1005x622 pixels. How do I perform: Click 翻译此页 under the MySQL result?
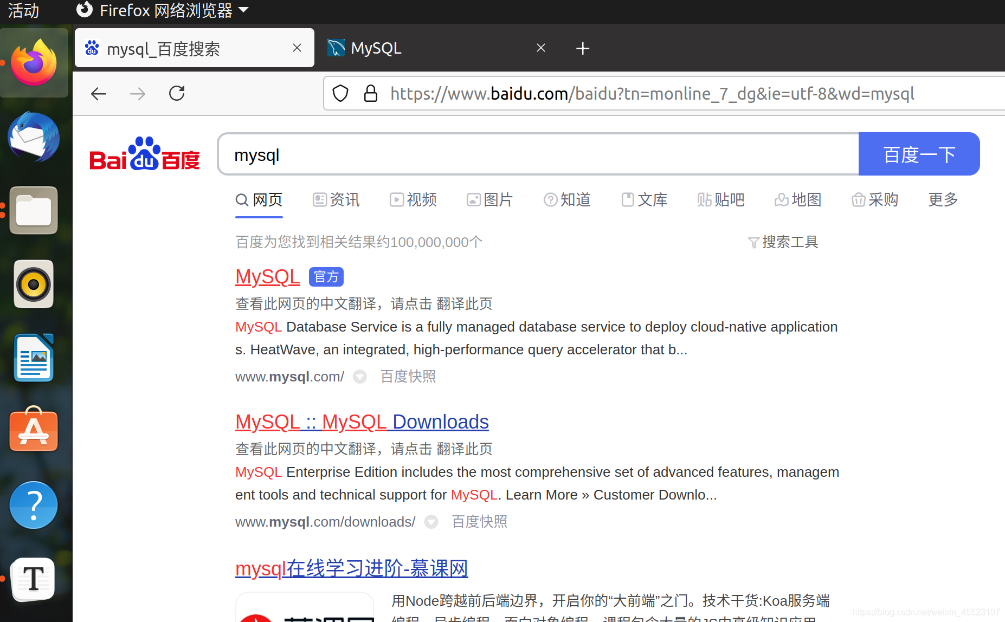[465, 304]
